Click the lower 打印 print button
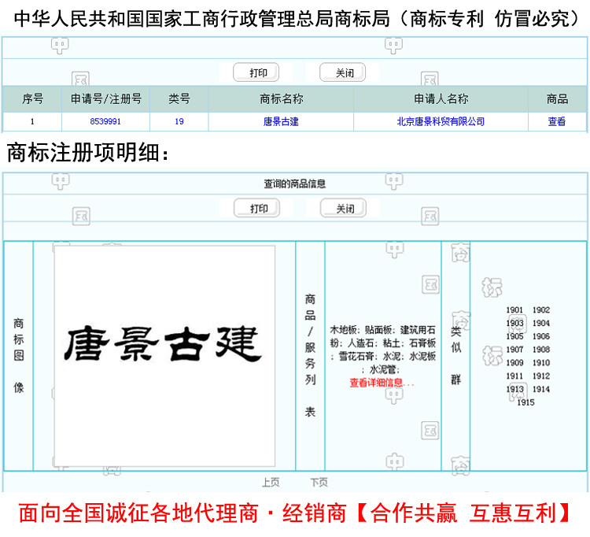This screenshot has width=590, height=537. pos(257,208)
